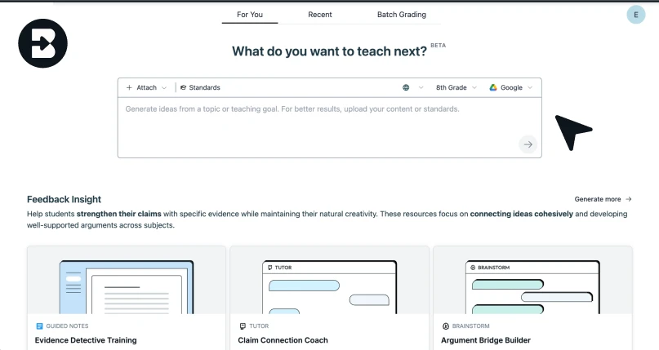Click the Brisk B logo
659x350 pixels.
[x=42, y=43]
